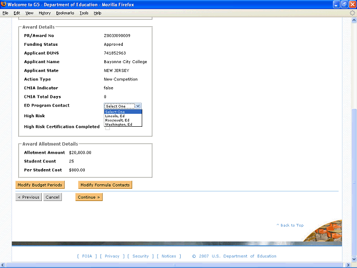The height and width of the screenshot is (268, 357).
Task: Toggle High Risk Certification Completed checkbox
Action: [x=108, y=128]
